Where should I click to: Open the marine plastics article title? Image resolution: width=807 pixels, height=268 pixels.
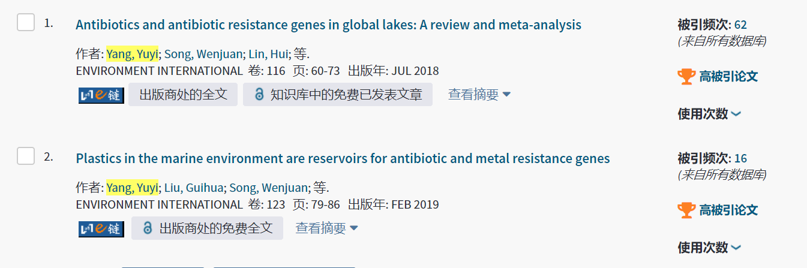pyautogui.click(x=343, y=159)
